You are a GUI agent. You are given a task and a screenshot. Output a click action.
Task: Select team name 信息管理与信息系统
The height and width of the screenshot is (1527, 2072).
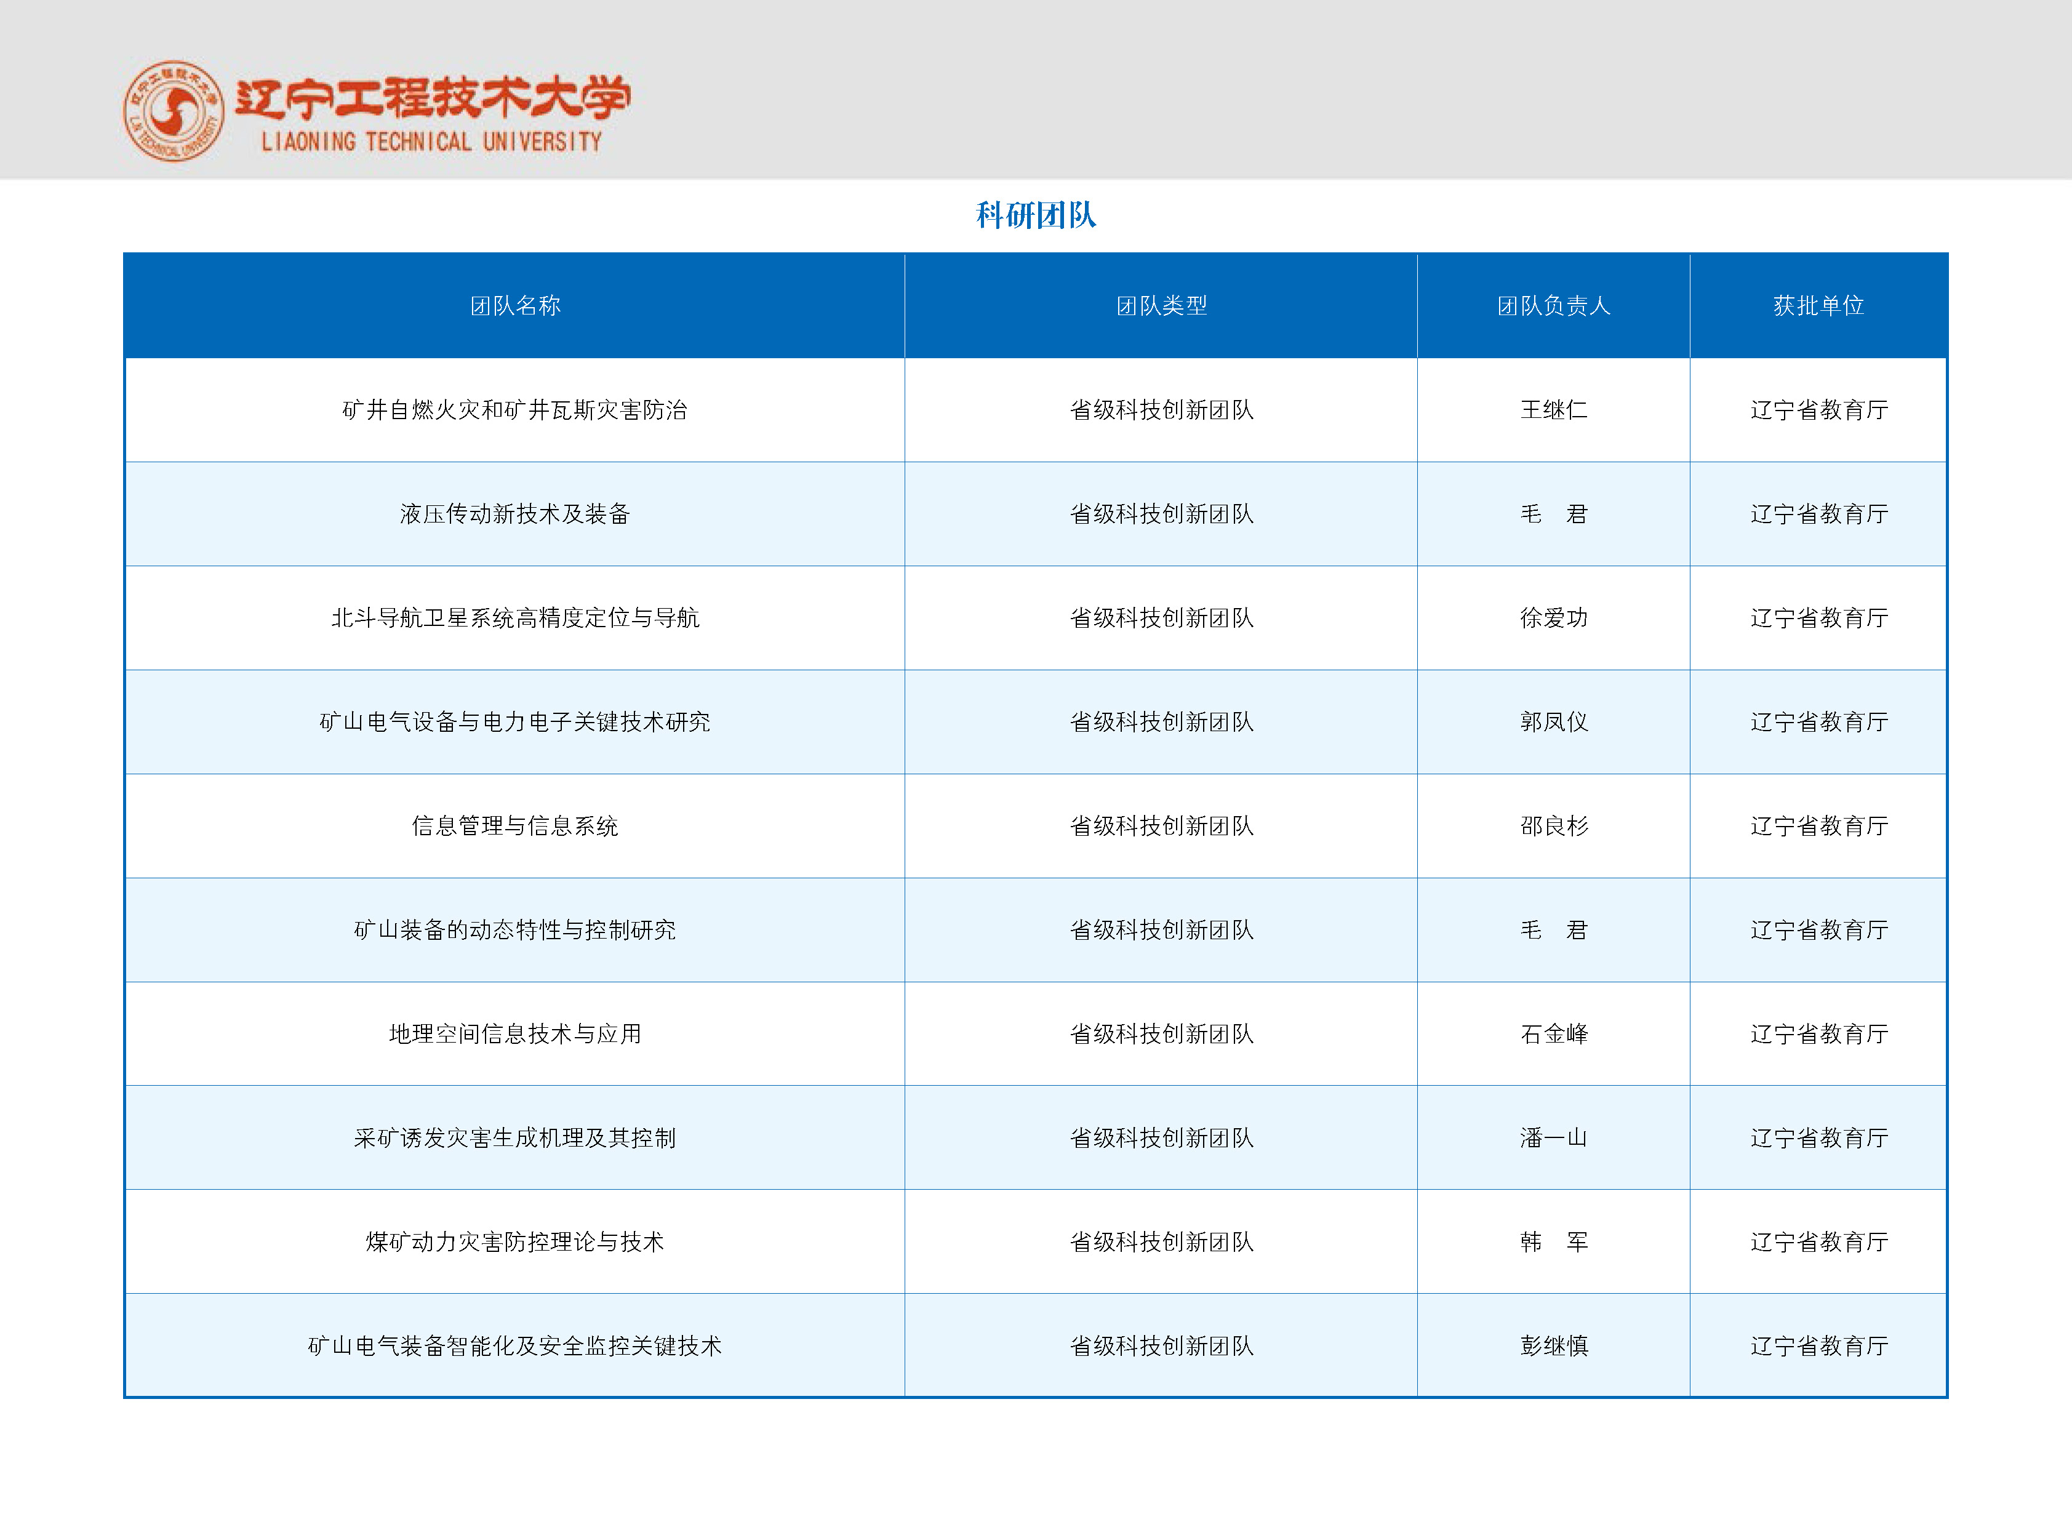click(x=514, y=825)
